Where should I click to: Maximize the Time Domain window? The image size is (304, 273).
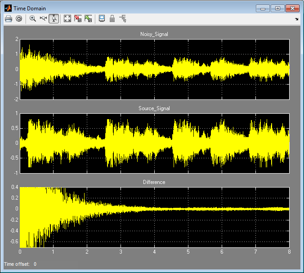coord(277,9)
